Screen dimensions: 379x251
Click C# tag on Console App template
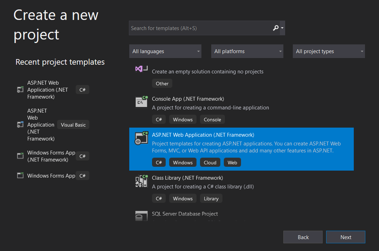(159, 119)
